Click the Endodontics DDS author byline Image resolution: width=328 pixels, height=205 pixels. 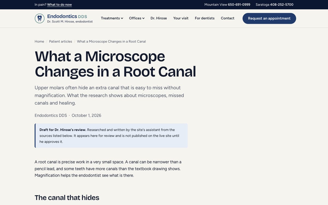51,115
